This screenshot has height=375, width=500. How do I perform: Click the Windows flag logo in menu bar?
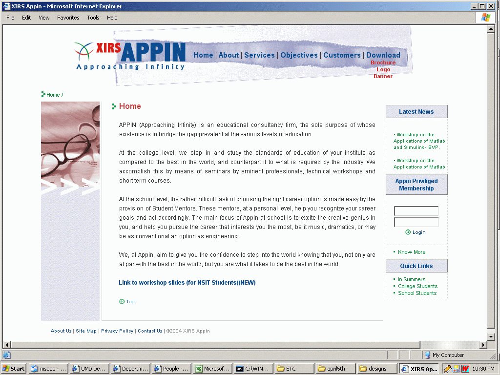tap(486, 18)
